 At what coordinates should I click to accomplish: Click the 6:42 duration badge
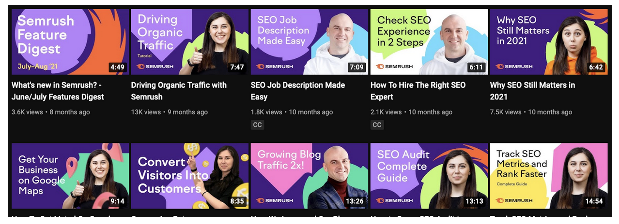(x=596, y=67)
